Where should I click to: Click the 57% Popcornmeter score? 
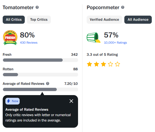click(111, 35)
